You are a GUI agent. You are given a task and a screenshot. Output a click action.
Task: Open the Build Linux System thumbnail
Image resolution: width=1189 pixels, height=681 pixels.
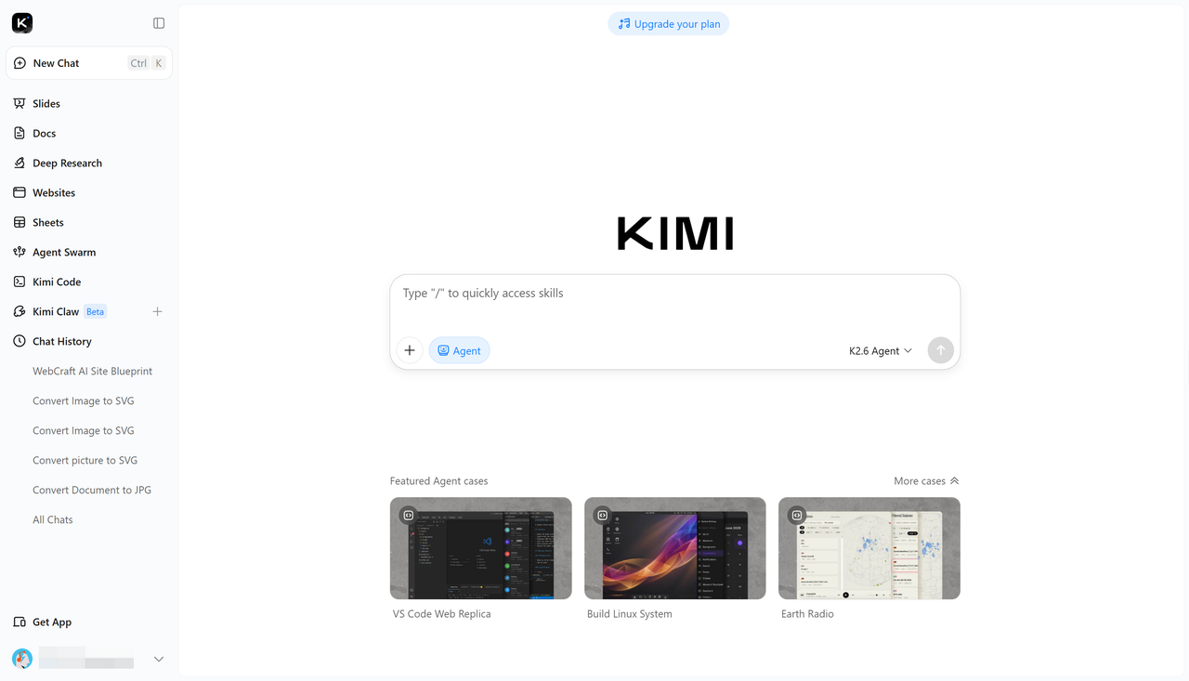[x=675, y=548]
